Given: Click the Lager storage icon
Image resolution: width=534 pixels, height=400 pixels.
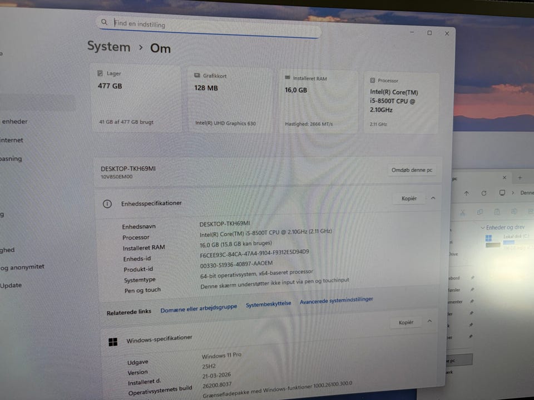Looking at the screenshot, I should [100, 73].
